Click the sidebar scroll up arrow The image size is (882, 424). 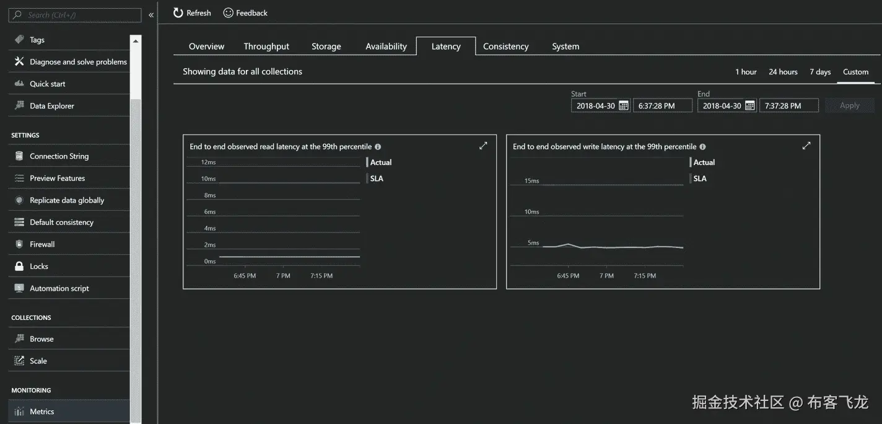coord(136,41)
